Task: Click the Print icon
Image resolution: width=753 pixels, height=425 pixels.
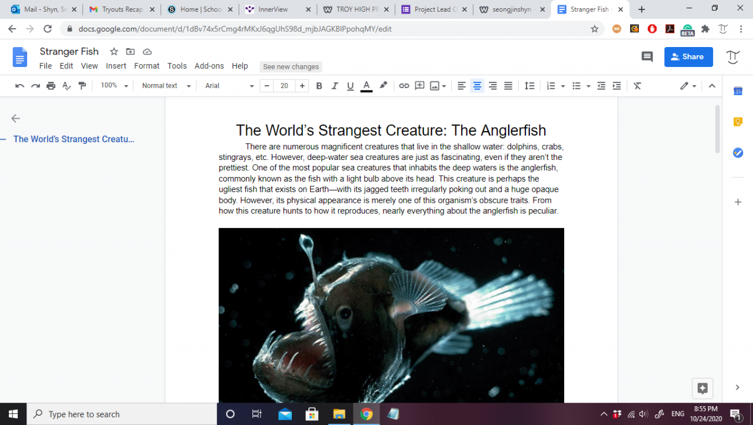Action: 51,86
